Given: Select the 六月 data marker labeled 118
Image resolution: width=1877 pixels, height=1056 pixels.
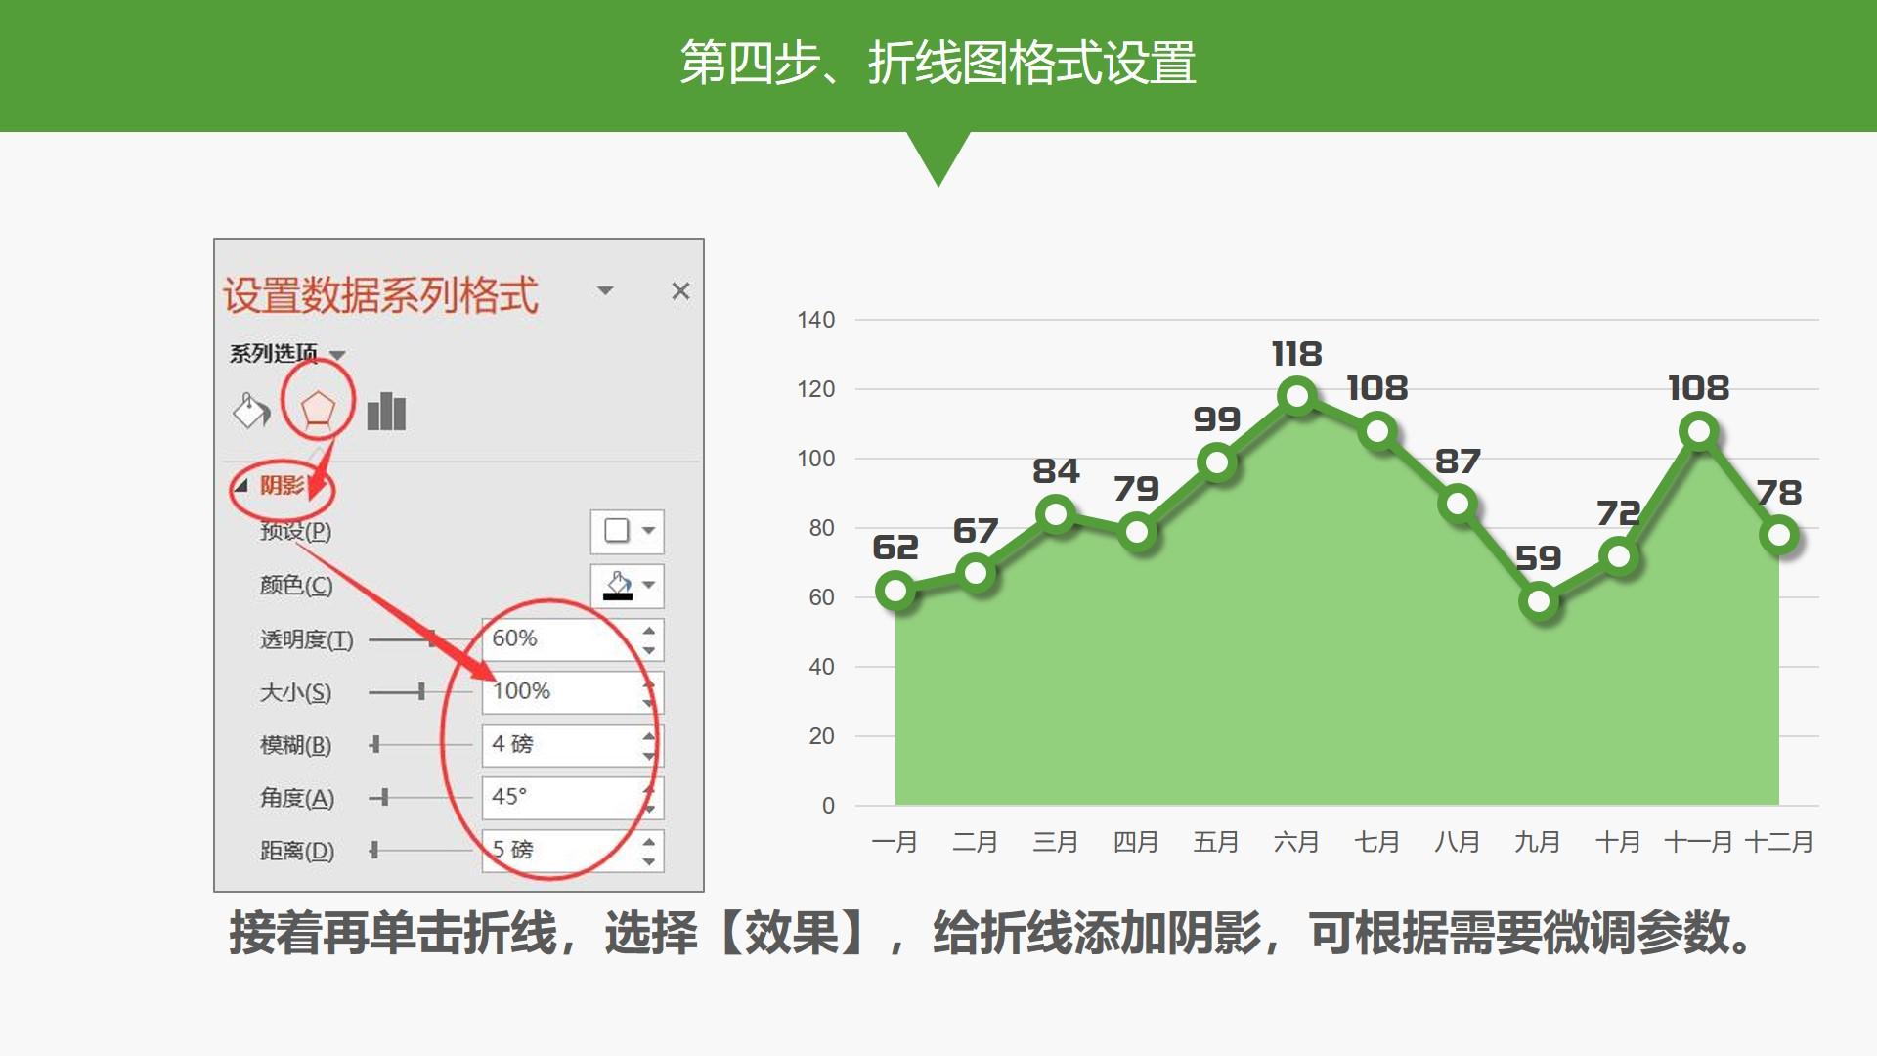Looking at the screenshot, I should 1297,395.
